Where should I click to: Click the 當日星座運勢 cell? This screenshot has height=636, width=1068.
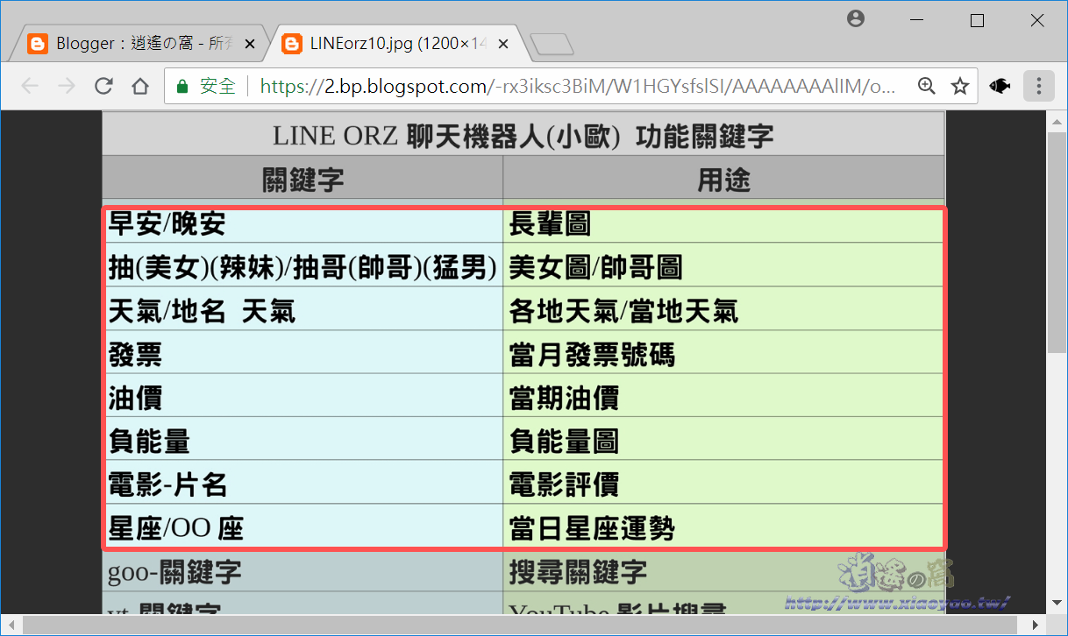723,527
